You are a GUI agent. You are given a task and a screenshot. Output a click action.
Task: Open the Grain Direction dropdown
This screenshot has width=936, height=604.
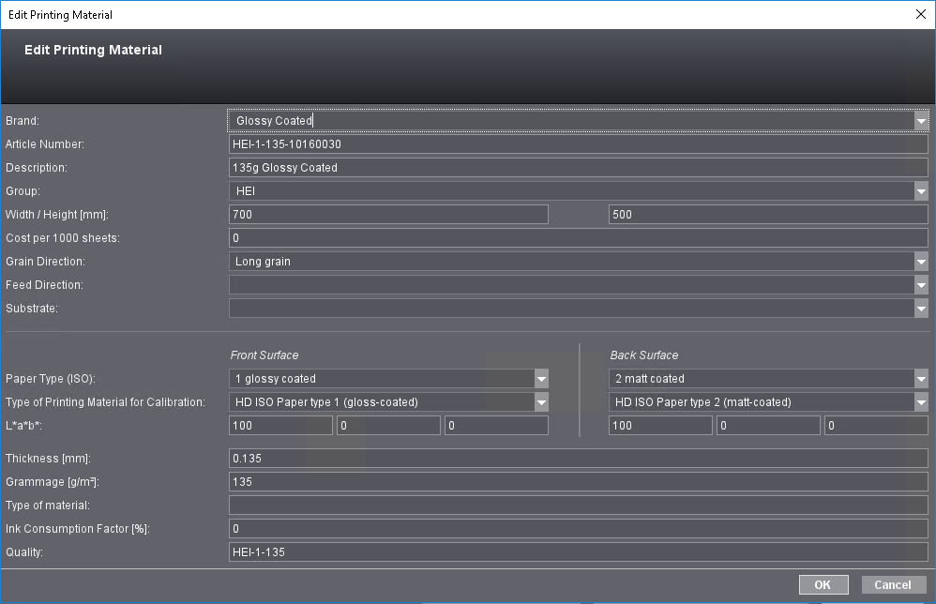click(x=921, y=262)
